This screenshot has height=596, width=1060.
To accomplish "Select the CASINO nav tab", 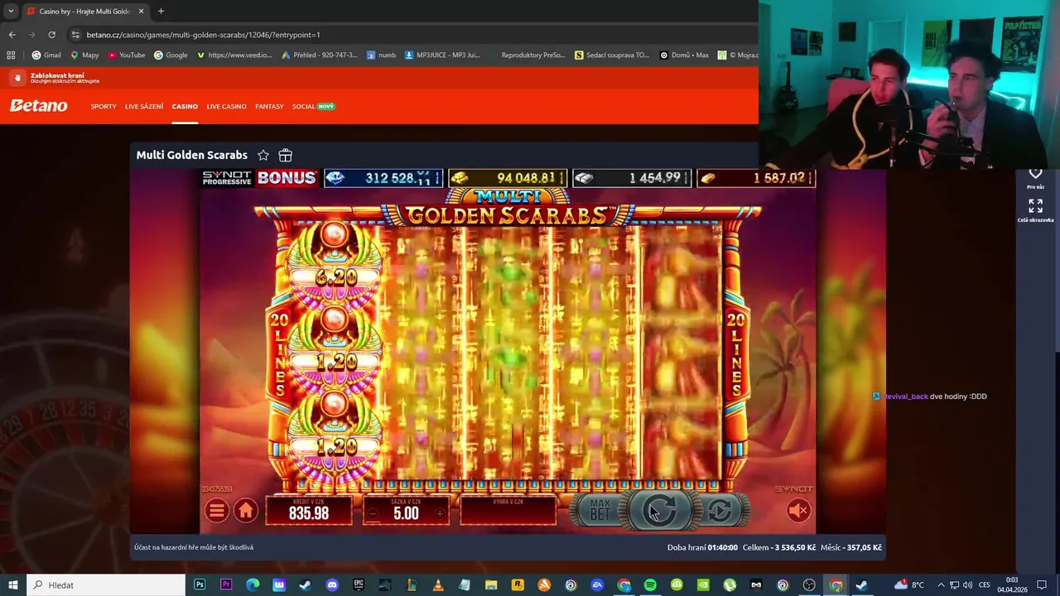I will pos(185,106).
